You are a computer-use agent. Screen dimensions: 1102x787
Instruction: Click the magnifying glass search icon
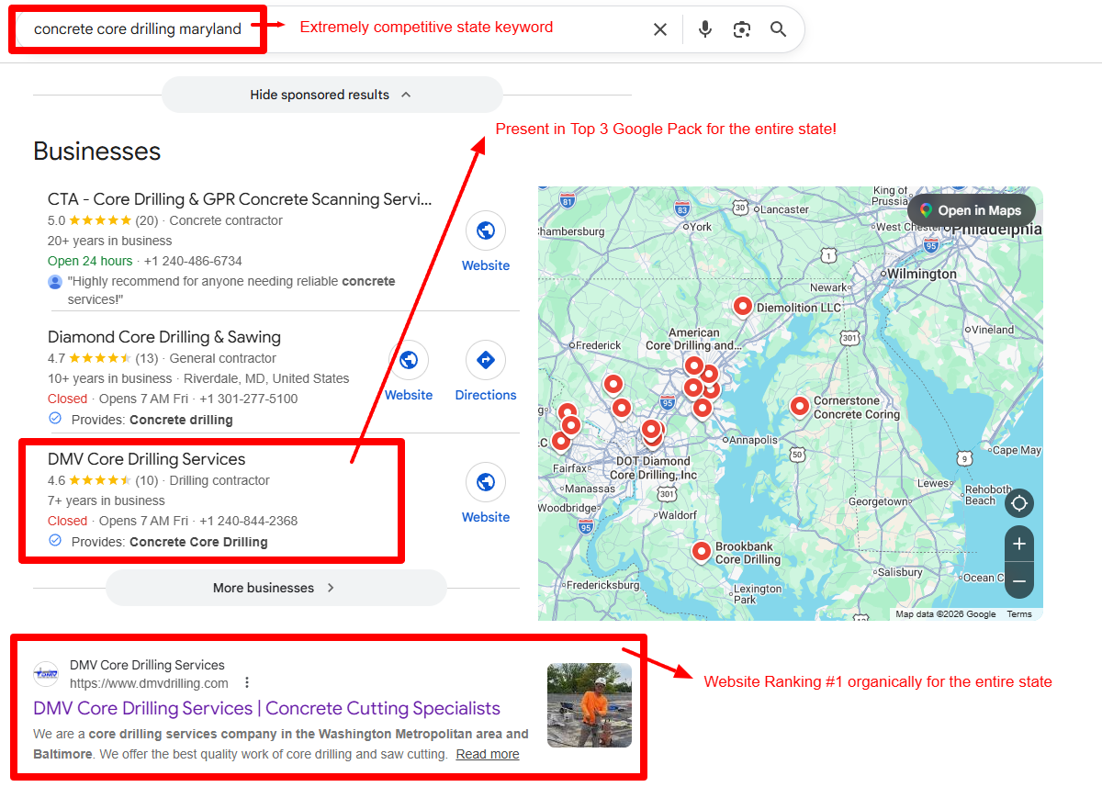[779, 29]
